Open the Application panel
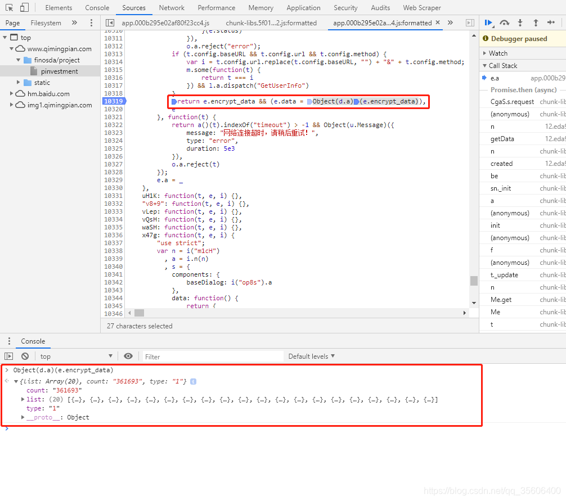The width and height of the screenshot is (566, 501). point(303,7)
